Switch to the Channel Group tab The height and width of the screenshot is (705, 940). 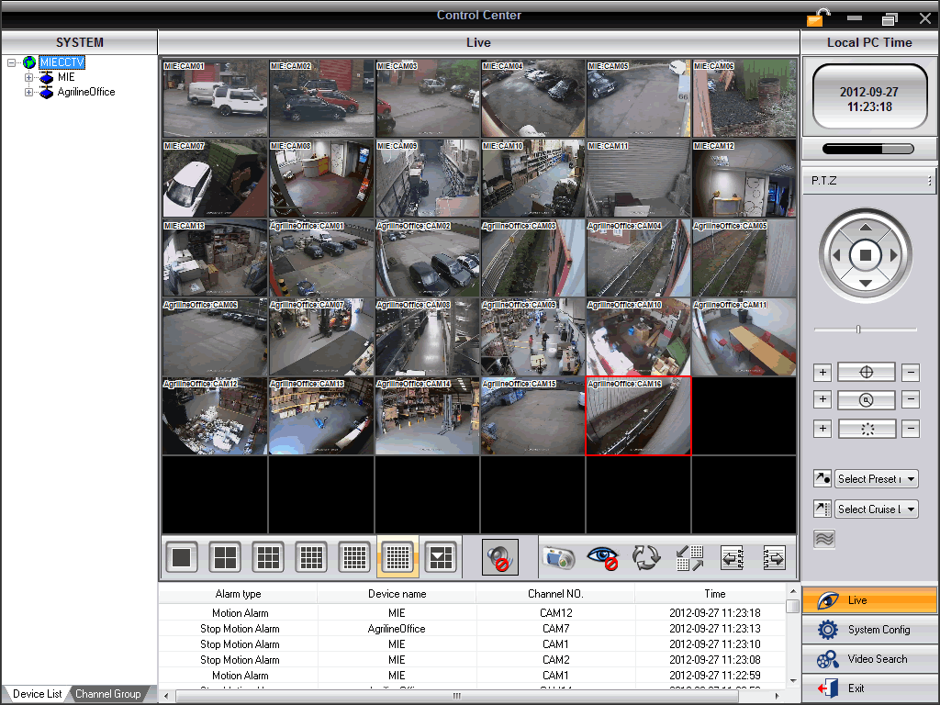107,694
